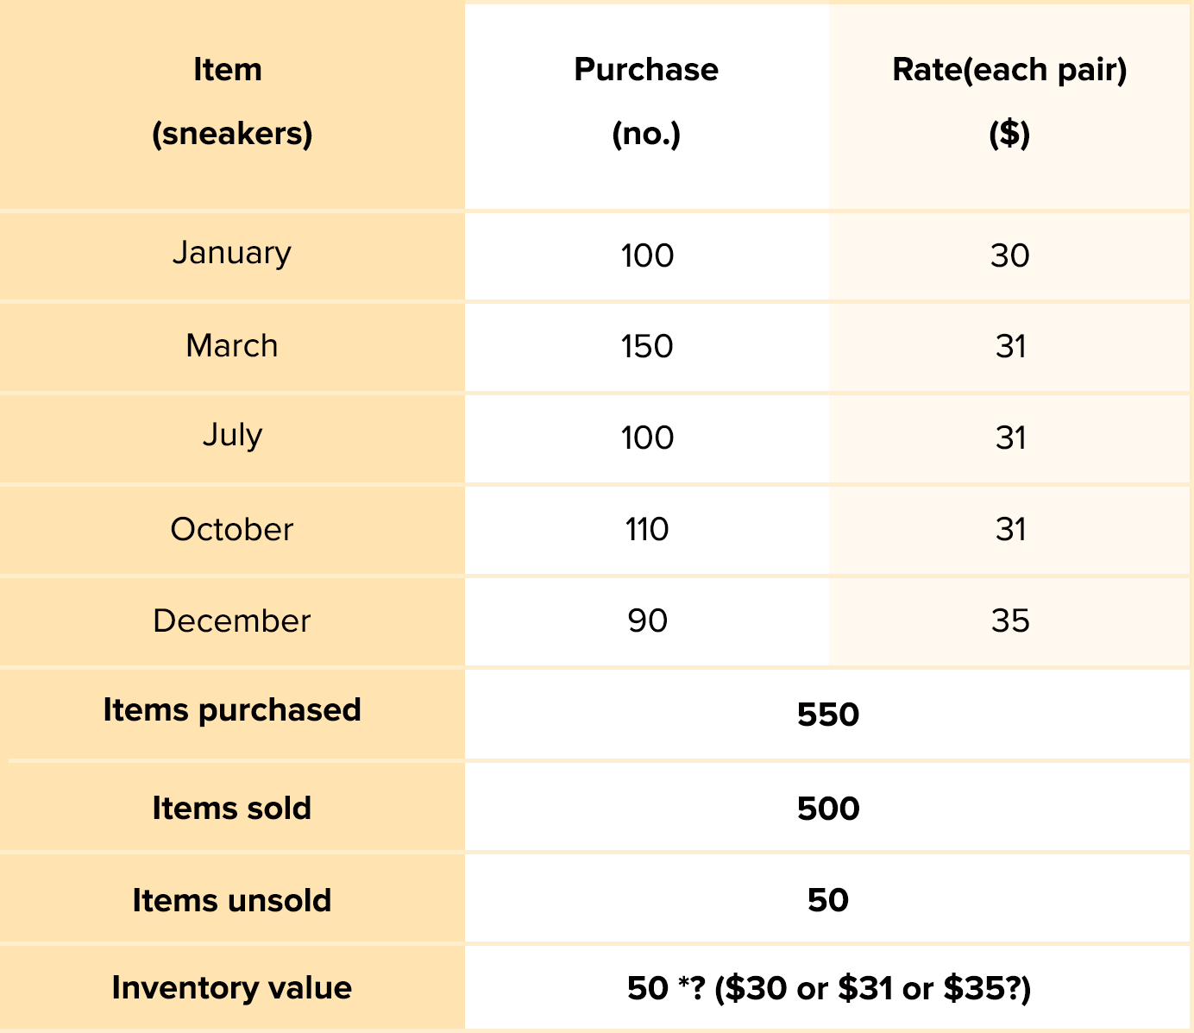Select the "Purchase (no.)" column header
The image size is (1194, 1033).
646,102
